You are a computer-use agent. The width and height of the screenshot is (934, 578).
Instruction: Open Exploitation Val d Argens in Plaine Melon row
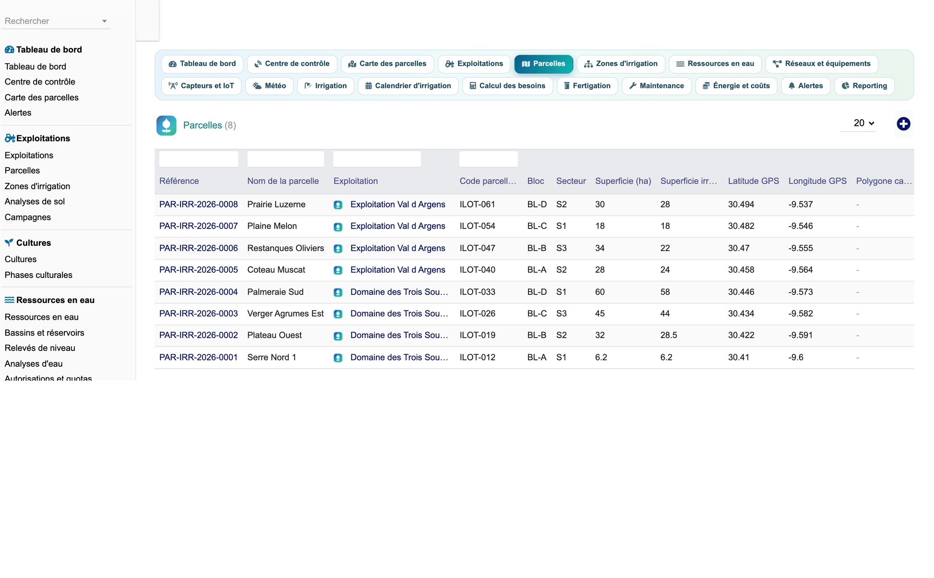(398, 226)
